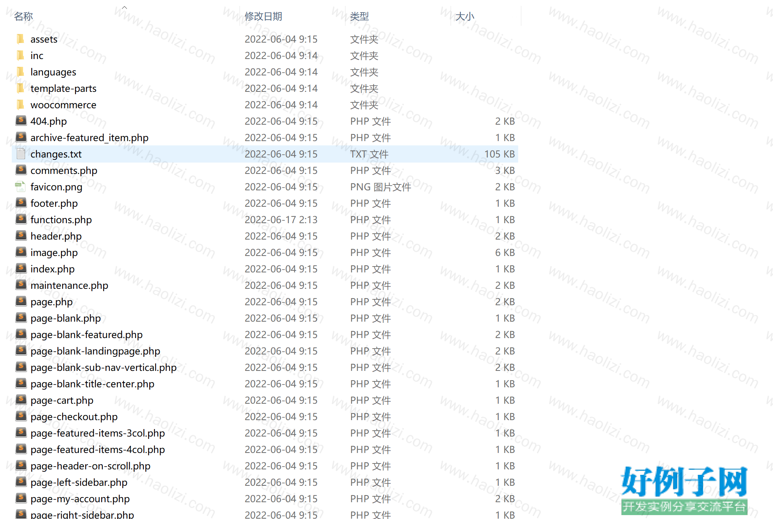Select the languages folder name
Viewport: 773px width, 519px height.
point(53,72)
